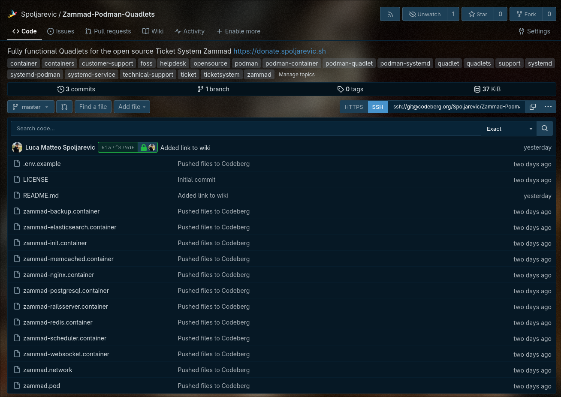
Task: Click the signed commit lock icon
Action: [x=144, y=147]
